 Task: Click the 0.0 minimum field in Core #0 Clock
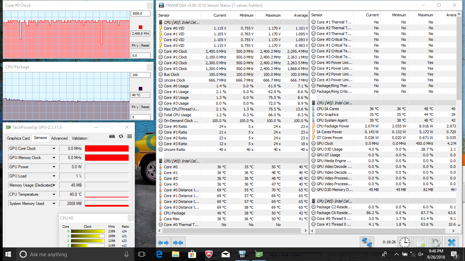point(140,55)
